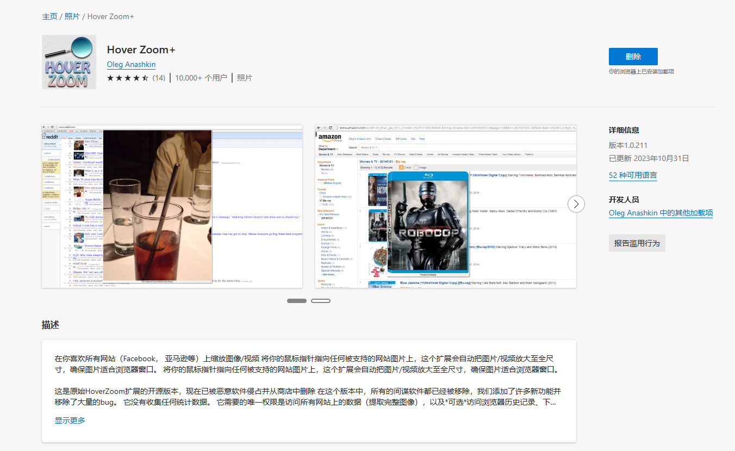The image size is (735, 451).
Task: Expand description with 显示更多
Action: 70,420
